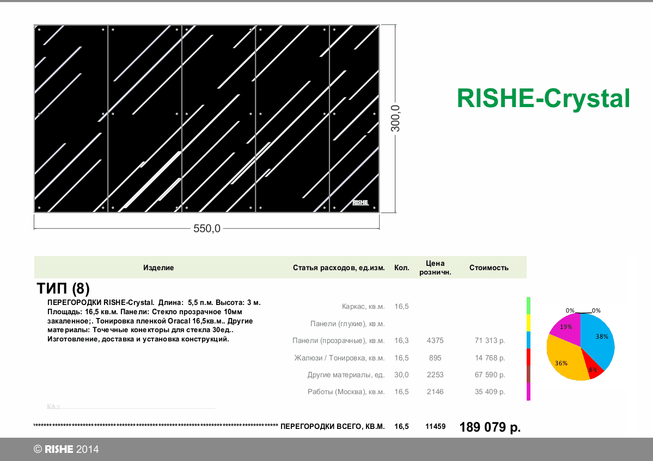Select the 550,0 width dimension label
The height and width of the screenshot is (461, 653).
(x=206, y=229)
